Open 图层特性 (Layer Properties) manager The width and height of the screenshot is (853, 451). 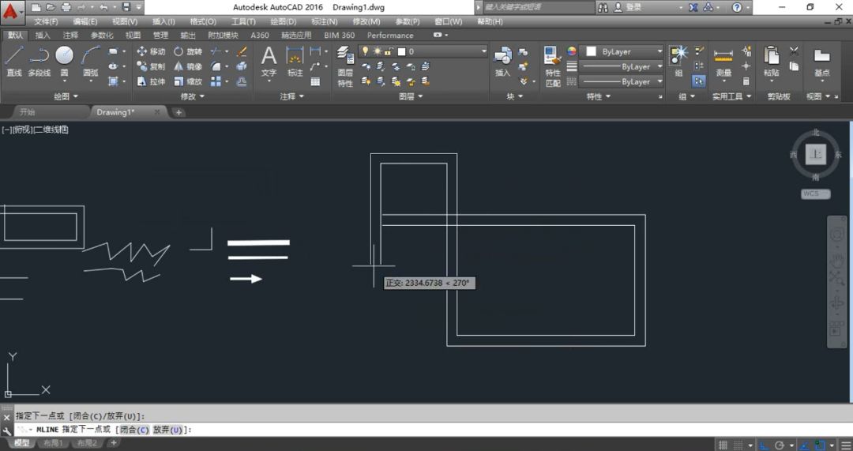(345, 66)
